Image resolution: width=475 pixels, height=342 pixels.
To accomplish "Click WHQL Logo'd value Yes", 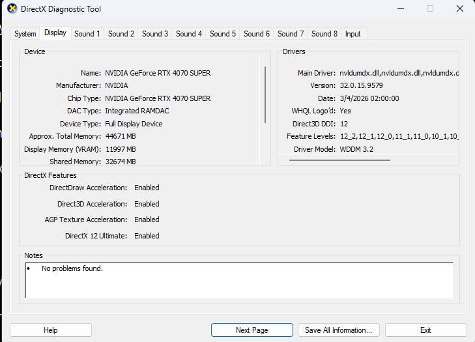I will [345, 111].
